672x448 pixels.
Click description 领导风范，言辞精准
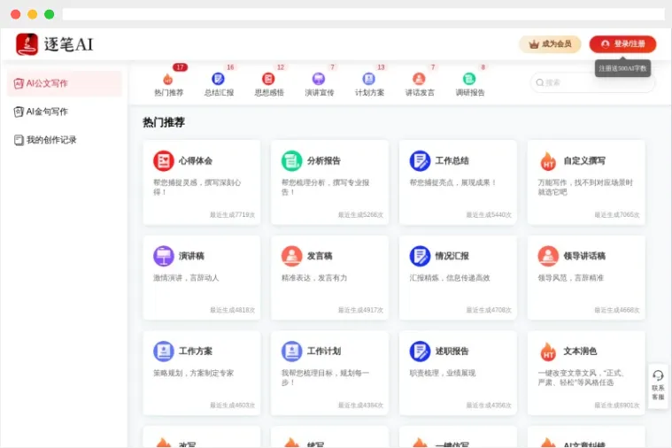pos(570,278)
